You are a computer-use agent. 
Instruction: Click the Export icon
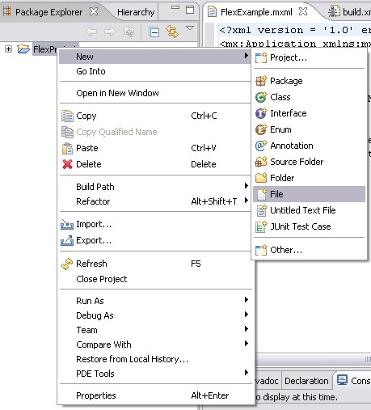click(67, 240)
